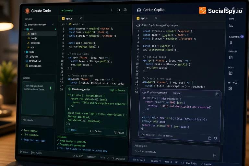Click Tab to accept hint

pyautogui.click(x=148, y=135)
